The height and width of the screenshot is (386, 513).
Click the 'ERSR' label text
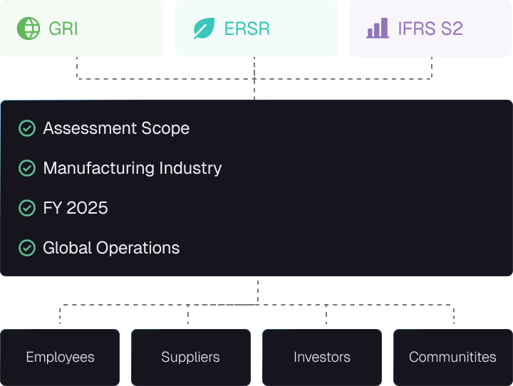pos(247,28)
